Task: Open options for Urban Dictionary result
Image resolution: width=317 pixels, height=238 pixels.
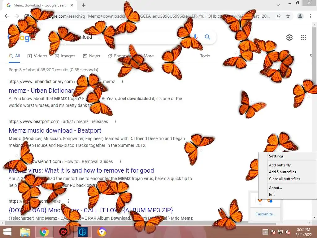Action: 123,82
